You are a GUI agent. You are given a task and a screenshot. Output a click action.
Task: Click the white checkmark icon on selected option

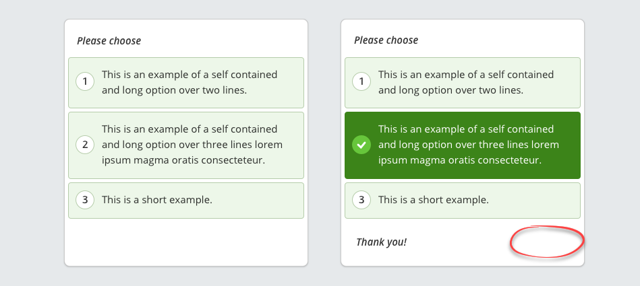coord(361,144)
